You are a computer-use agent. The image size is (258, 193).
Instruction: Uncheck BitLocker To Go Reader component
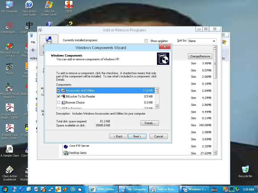tap(58, 96)
